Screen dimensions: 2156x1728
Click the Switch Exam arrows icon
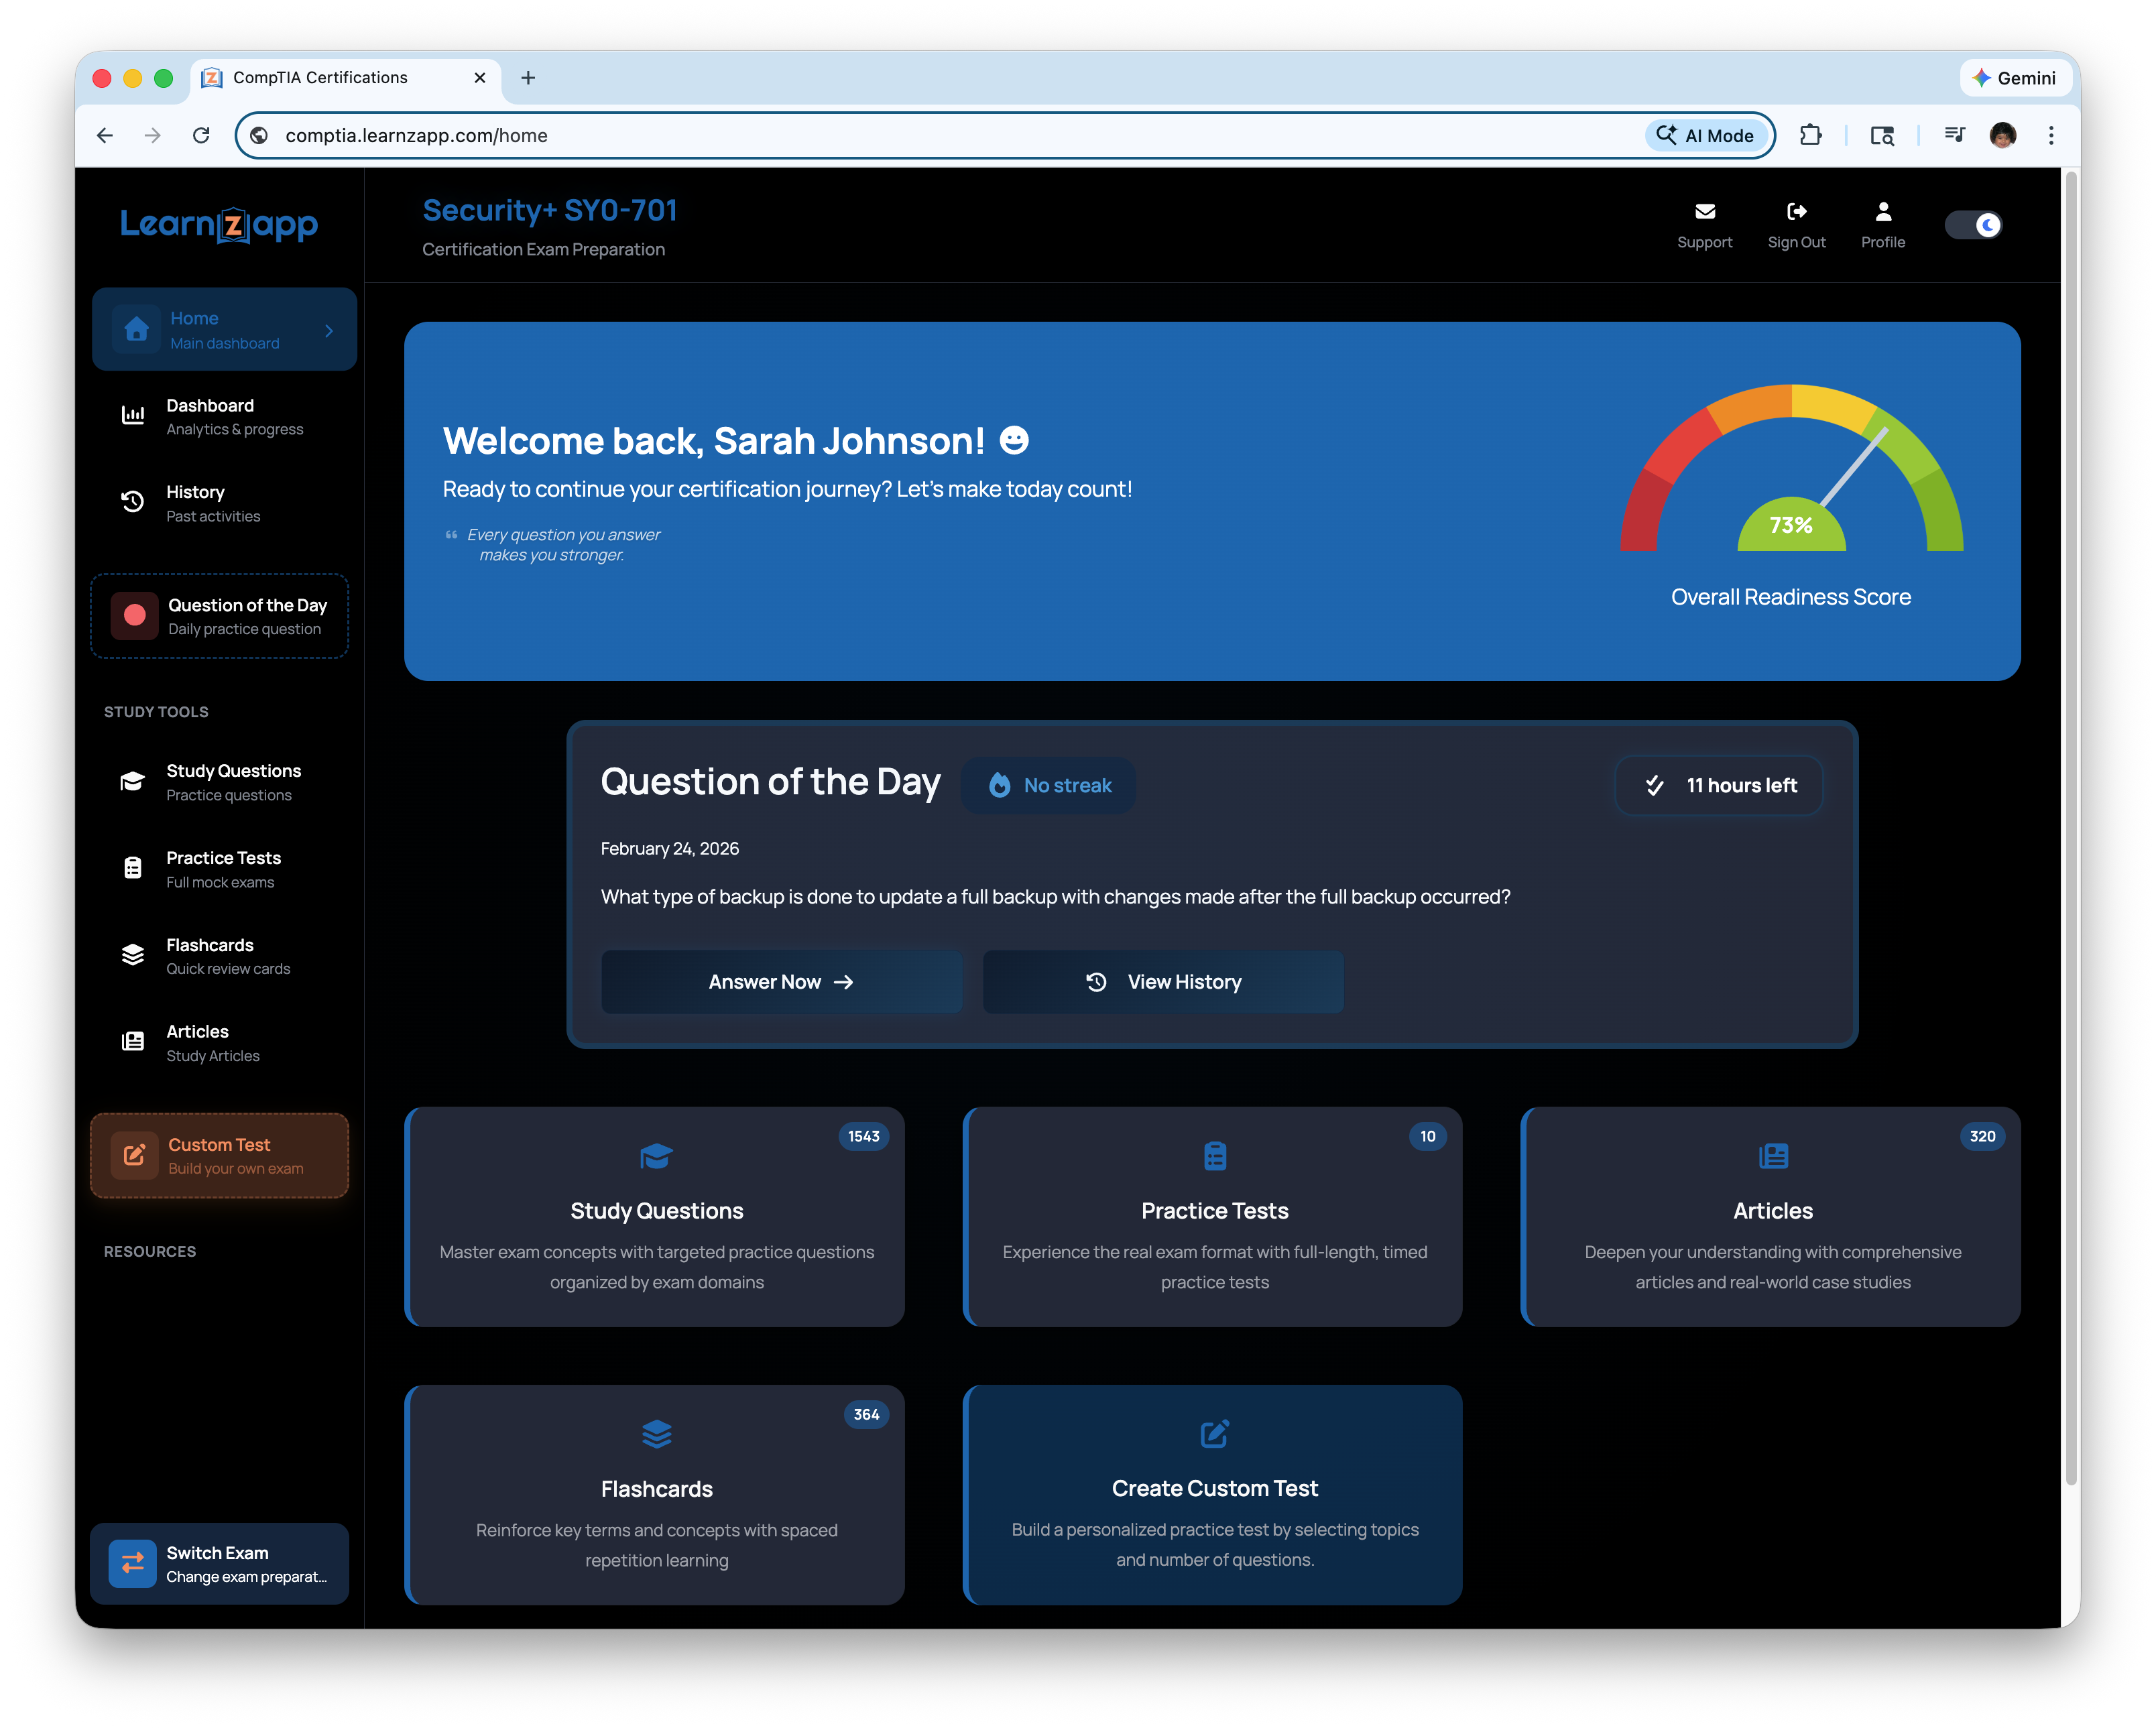[133, 1563]
